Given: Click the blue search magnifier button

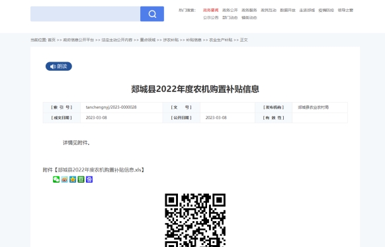Looking at the screenshot, I should (x=152, y=14).
